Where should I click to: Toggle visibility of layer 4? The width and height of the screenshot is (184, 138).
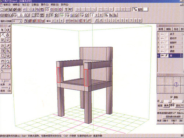click(x=162, y=47)
